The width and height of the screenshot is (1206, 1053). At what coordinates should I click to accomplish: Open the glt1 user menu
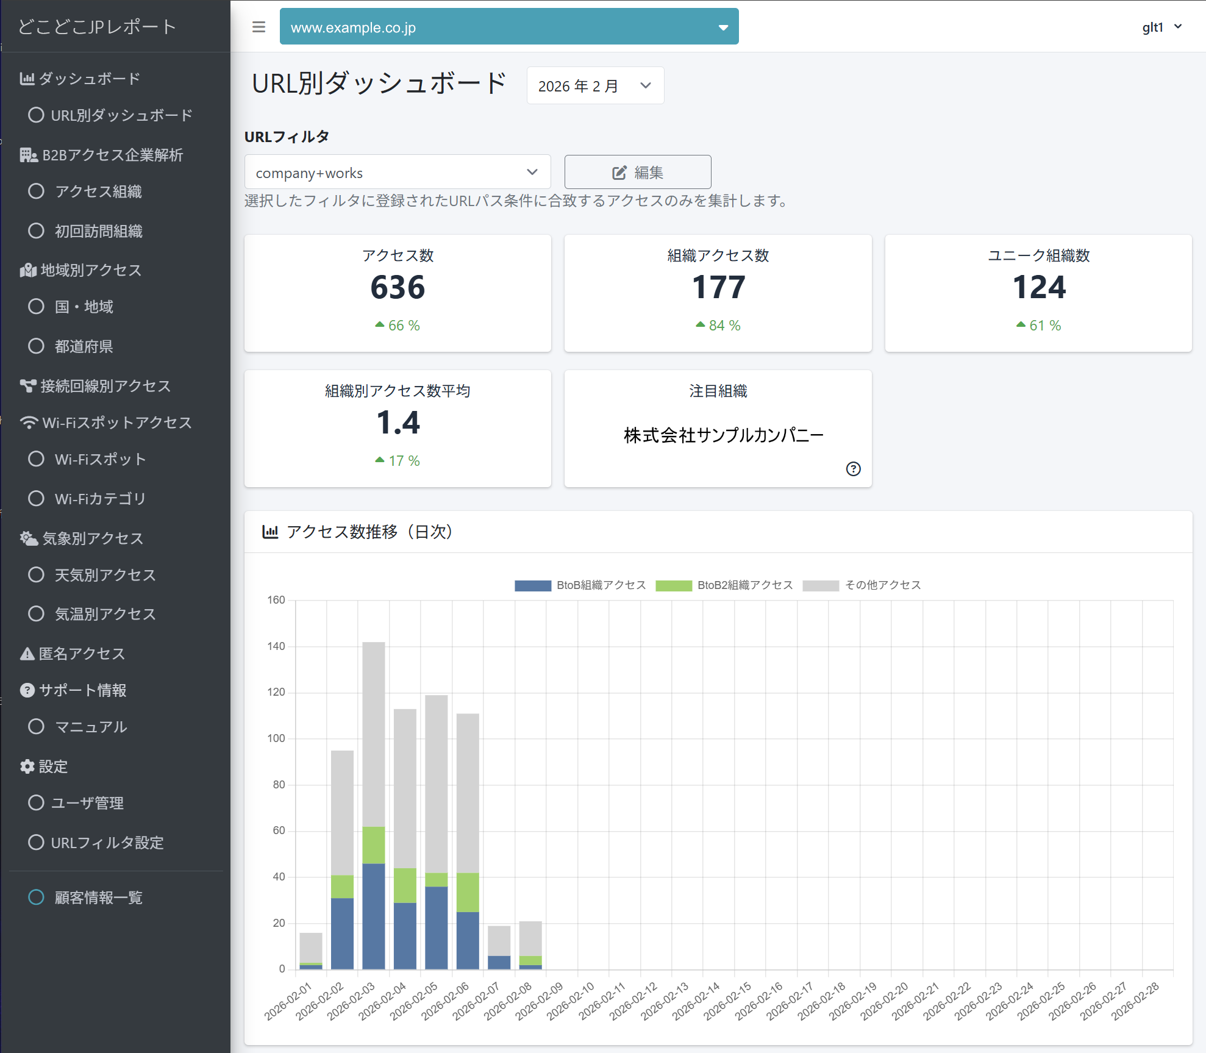[1161, 27]
